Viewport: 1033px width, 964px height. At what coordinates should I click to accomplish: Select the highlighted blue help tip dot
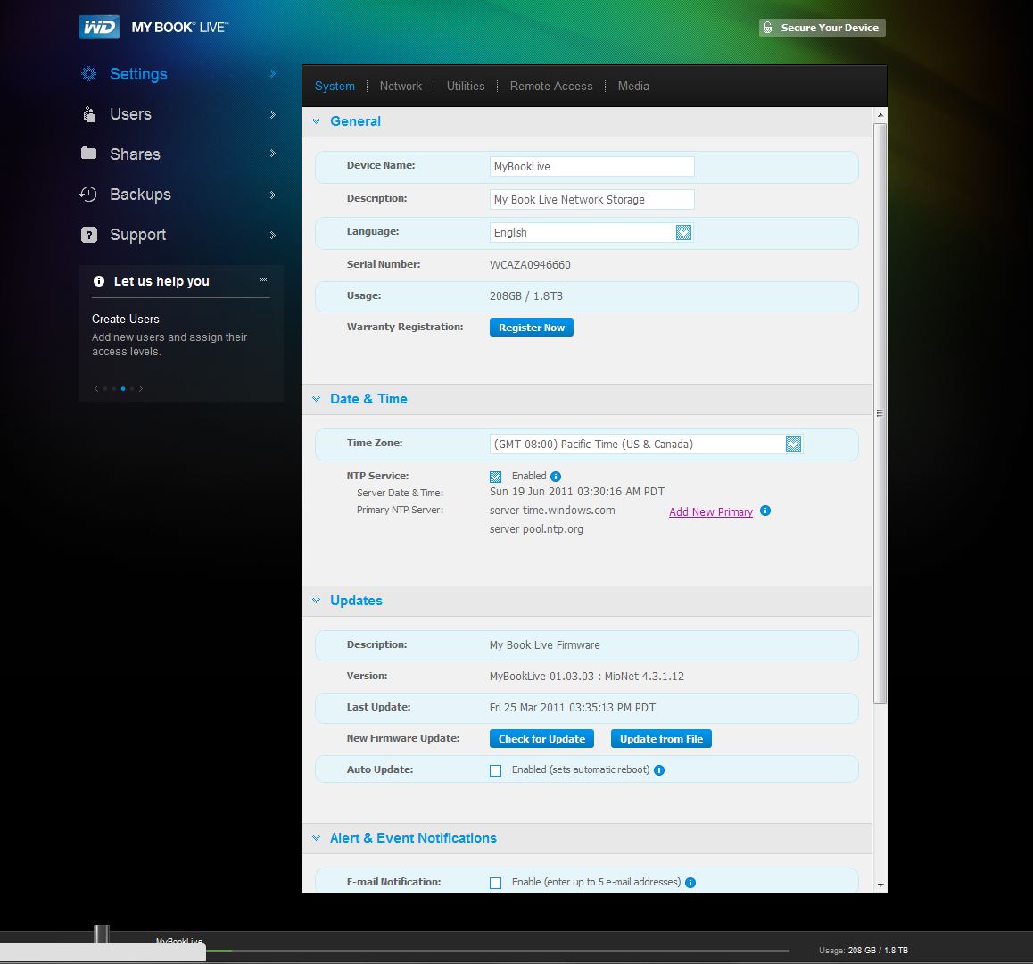coord(122,388)
